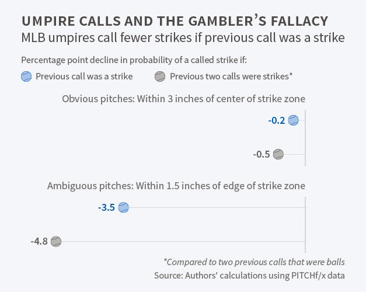Click the blue baseball marker at -3.5
Viewport: 366px width, 292px height.
coord(123,207)
